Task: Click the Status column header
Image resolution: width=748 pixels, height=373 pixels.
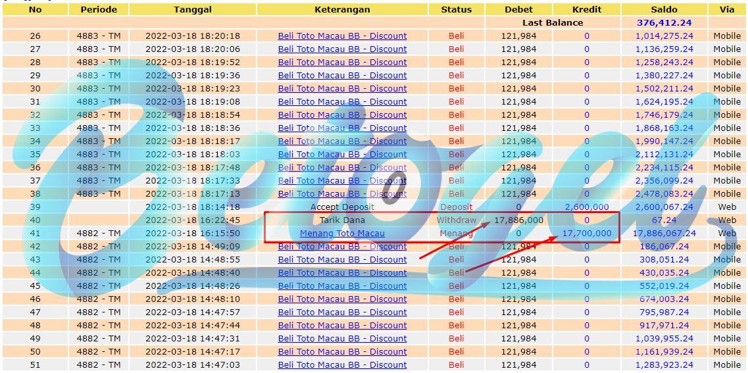Action: click(456, 10)
